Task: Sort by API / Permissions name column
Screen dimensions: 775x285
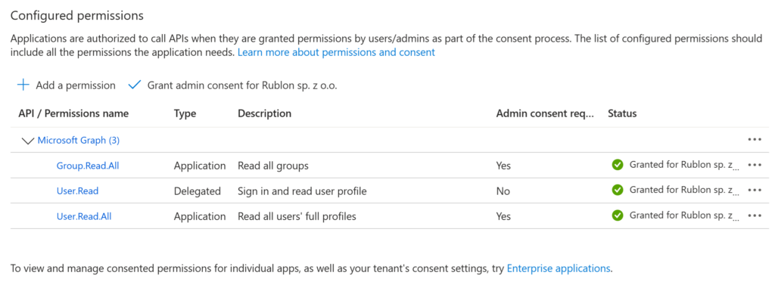Action: click(73, 113)
